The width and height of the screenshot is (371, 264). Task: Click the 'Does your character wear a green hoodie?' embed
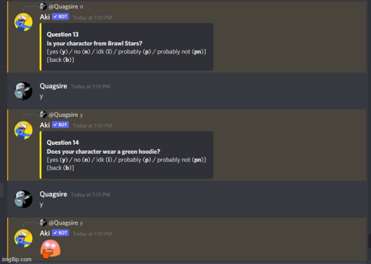pyautogui.click(x=126, y=155)
